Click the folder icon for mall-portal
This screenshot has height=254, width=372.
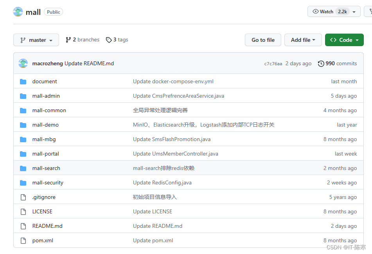click(23, 154)
